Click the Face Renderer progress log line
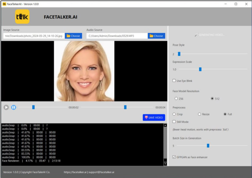 tap(31, 161)
